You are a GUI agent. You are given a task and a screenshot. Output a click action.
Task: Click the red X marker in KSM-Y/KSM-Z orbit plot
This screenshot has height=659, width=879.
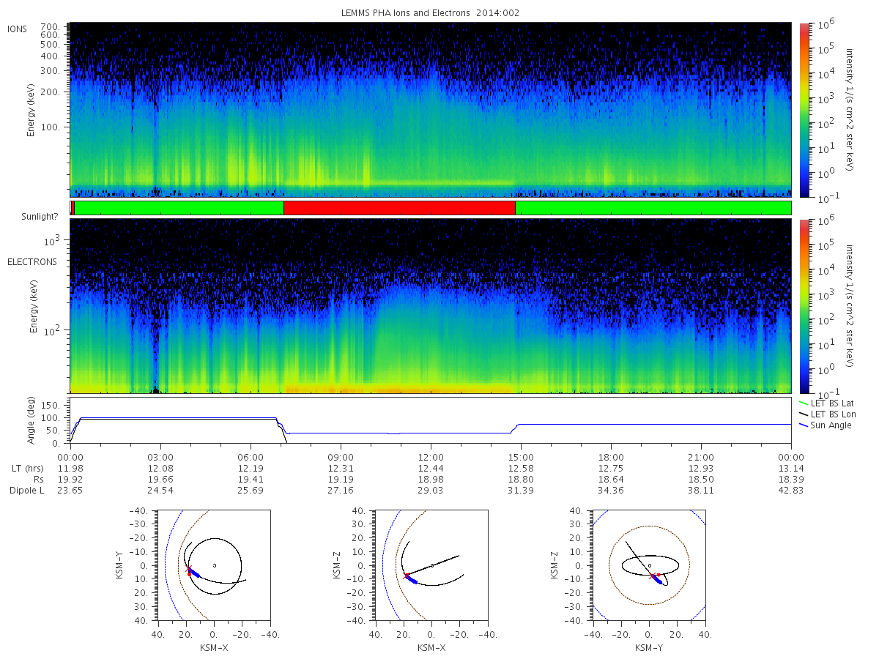(653, 576)
